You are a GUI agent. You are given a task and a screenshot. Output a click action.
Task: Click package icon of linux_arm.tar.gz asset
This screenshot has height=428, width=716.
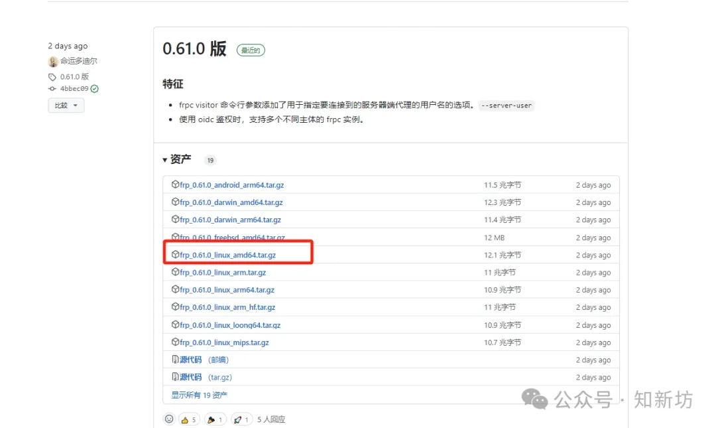click(x=175, y=271)
